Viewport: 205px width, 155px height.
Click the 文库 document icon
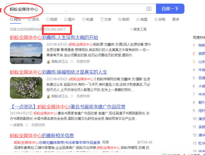coord(102,19)
